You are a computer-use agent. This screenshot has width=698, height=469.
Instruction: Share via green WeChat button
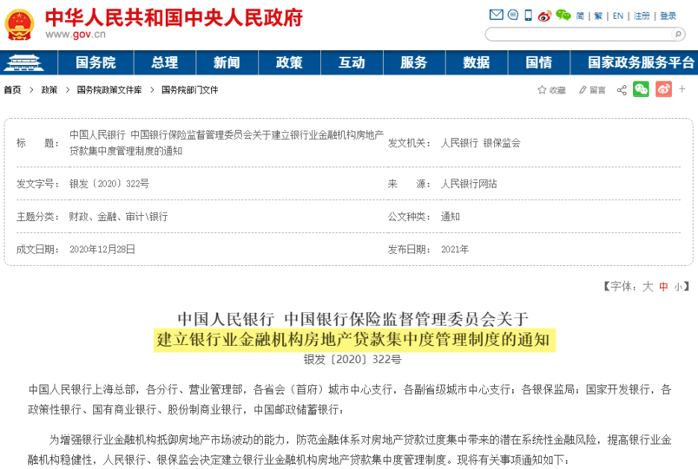(641, 89)
